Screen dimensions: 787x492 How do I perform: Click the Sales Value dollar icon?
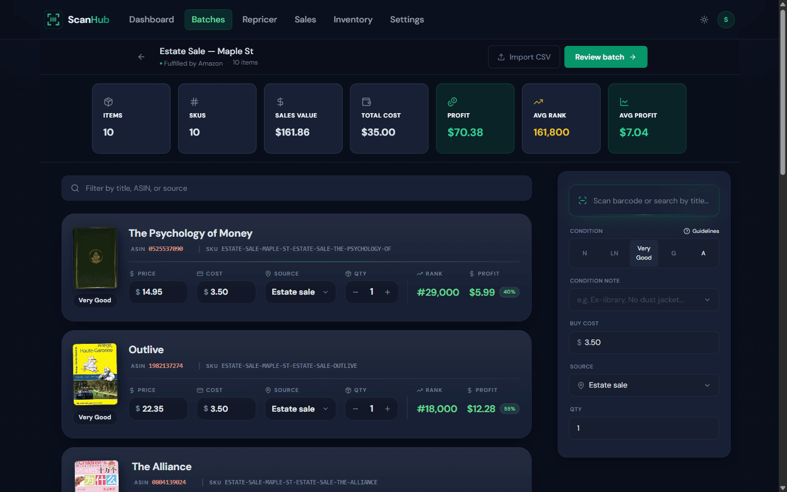(x=280, y=102)
